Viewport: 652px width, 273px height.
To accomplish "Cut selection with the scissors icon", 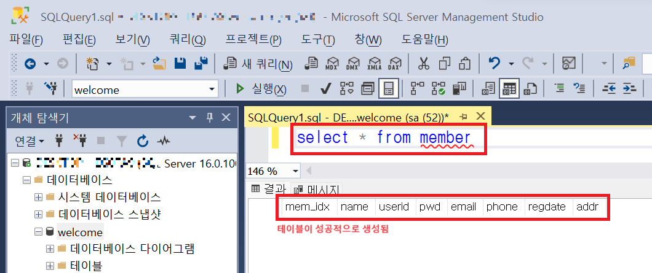I will 423,63.
